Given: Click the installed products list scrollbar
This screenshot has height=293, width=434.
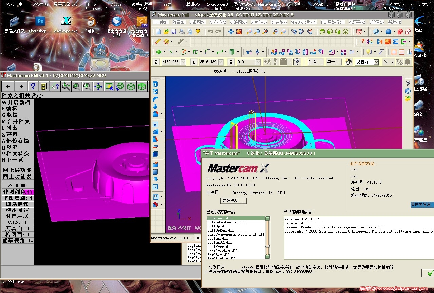Looking at the screenshot, I should click(267, 237).
